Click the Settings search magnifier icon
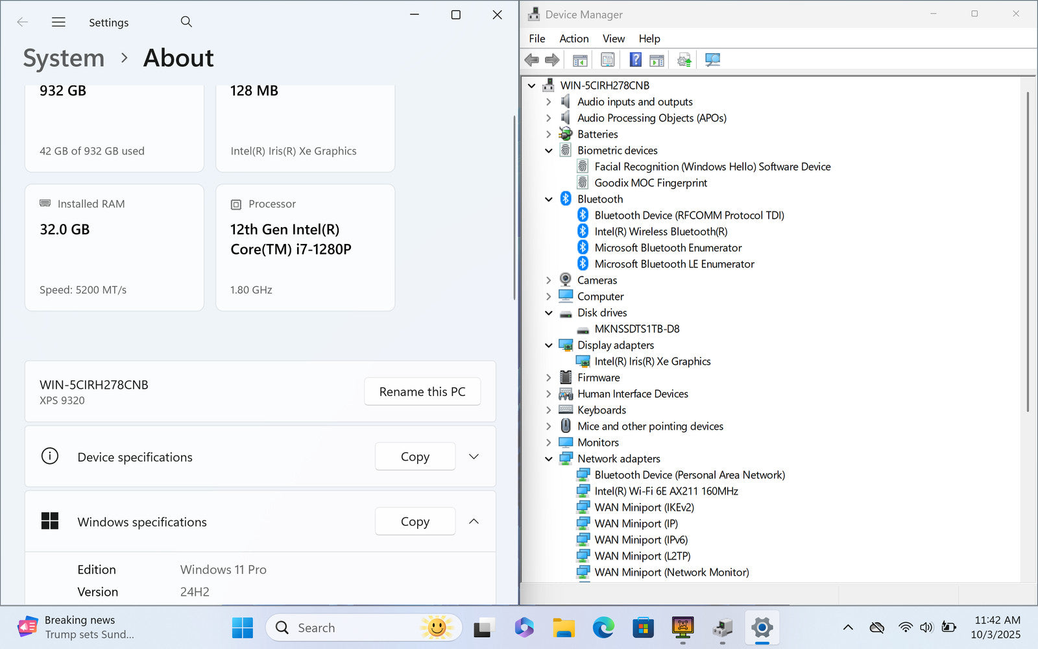The width and height of the screenshot is (1038, 649). 186,22
